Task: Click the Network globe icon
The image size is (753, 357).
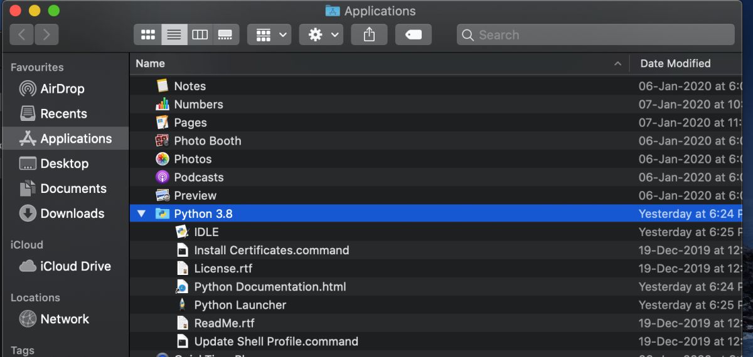Action: [x=28, y=319]
